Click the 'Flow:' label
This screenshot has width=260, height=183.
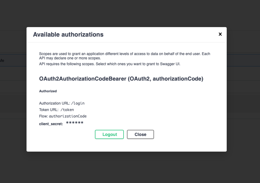43,116
